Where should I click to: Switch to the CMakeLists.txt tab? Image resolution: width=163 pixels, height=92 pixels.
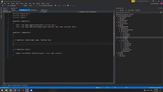tap(44, 10)
